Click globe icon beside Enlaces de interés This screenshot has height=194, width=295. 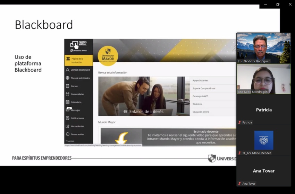click(125, 112)
